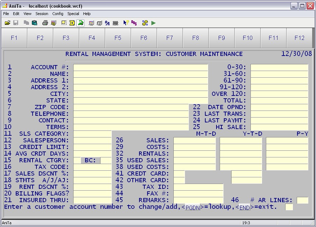The width and height of the screenshot is (316, 227).
Task: Click the TAX CODE input field
Action: [92, 167]
